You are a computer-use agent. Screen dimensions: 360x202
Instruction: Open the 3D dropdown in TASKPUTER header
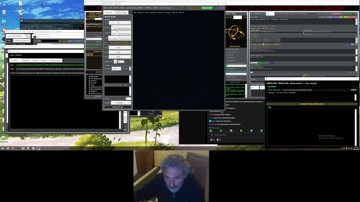270,14
